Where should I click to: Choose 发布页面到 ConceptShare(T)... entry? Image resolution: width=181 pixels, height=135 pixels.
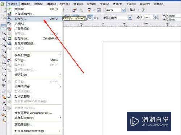[34, 113]
